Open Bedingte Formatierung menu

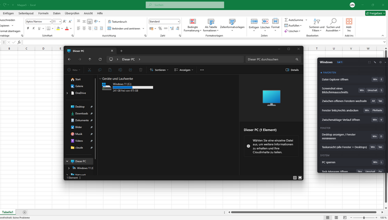pos(193,25)
